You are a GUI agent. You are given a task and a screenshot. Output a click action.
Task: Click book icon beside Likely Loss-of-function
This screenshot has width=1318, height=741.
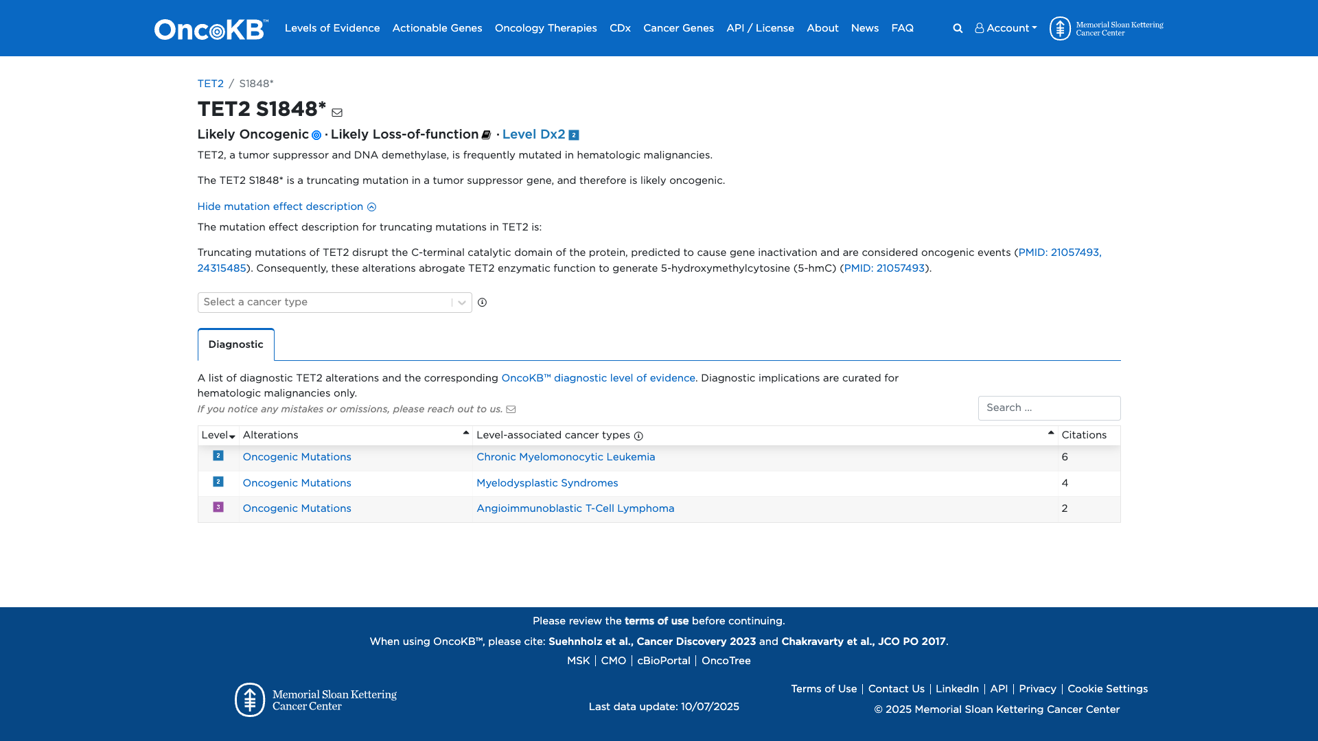(486, 135)
